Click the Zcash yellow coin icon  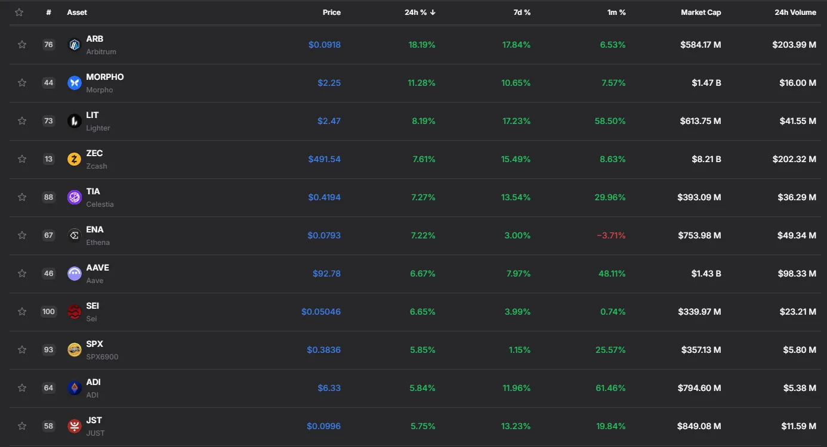(x=74, y=159)
